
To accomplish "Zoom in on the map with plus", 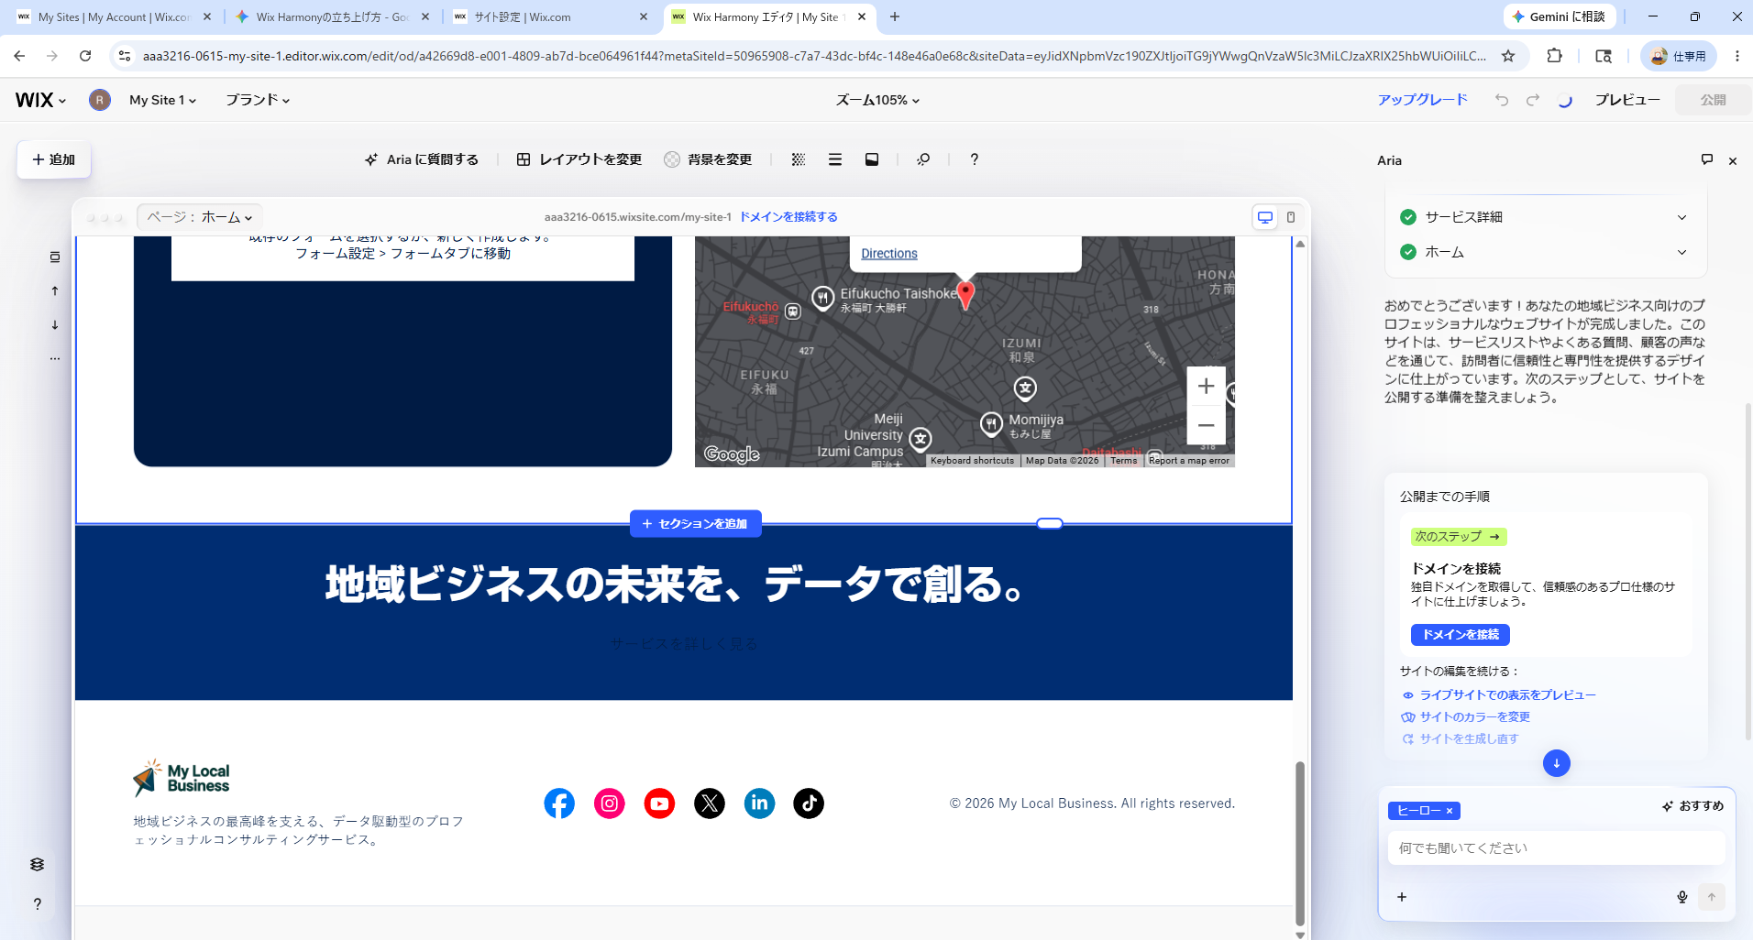I will coord(1207,387).
